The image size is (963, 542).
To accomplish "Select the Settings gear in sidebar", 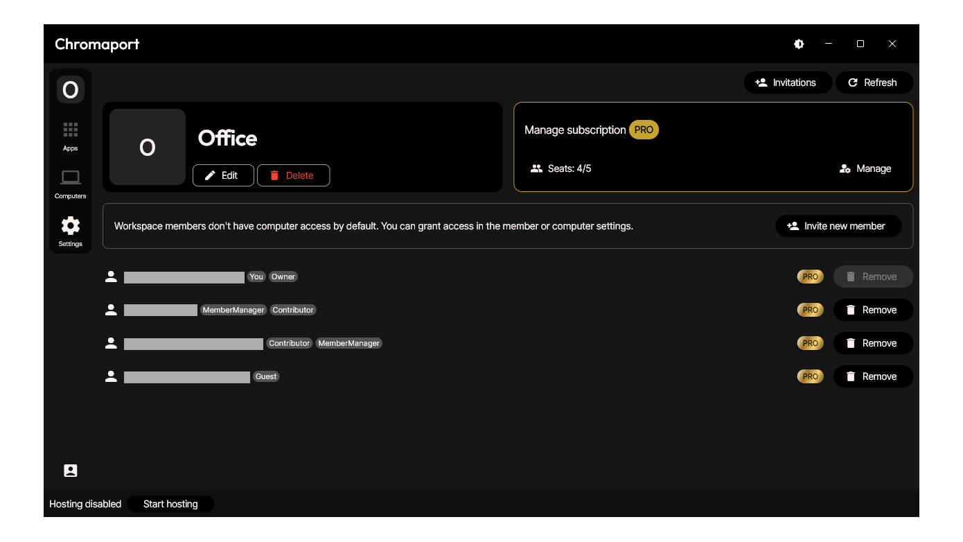I will 70,231.
